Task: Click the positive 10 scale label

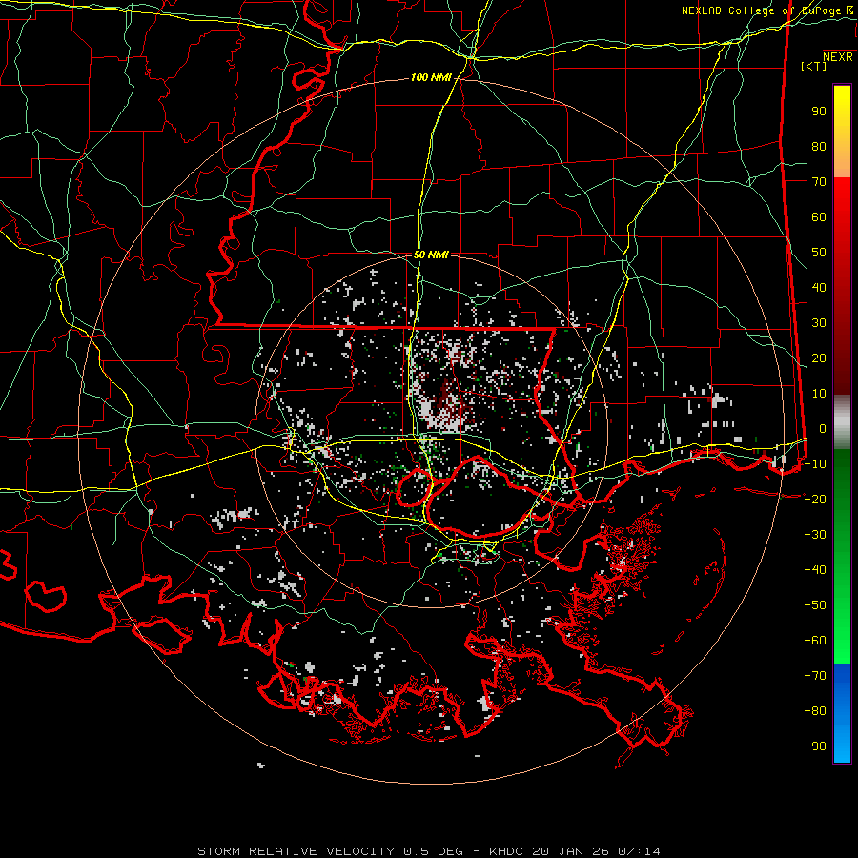Action: click(819, 394)
